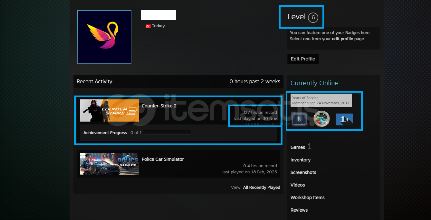Open the Counter-Strike 2 game banner

point(110,110)
